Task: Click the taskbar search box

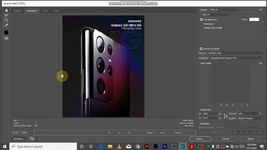Action: pyautogui.click(x=43, y=146)
